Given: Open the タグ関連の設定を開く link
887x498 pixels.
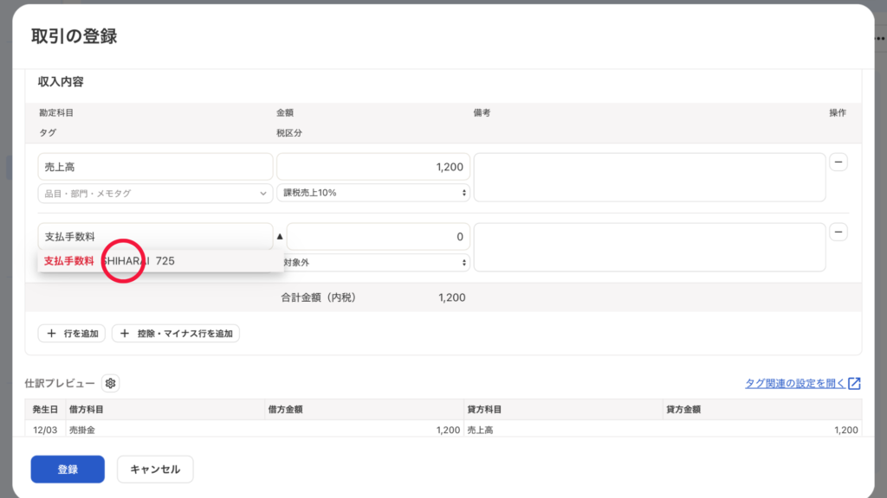Looking at the screenshot, I should pos(802,384).
